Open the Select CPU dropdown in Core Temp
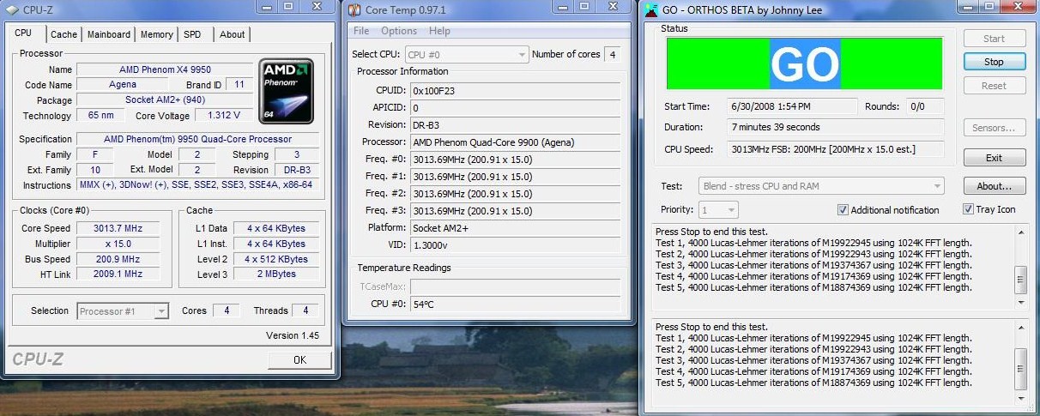 (x=466, y=54)
